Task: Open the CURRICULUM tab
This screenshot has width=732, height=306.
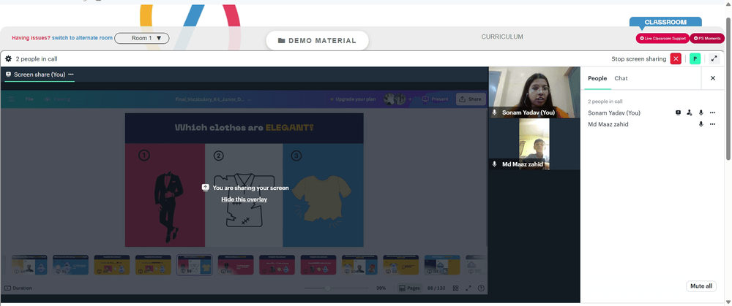Action: [502, 37]
